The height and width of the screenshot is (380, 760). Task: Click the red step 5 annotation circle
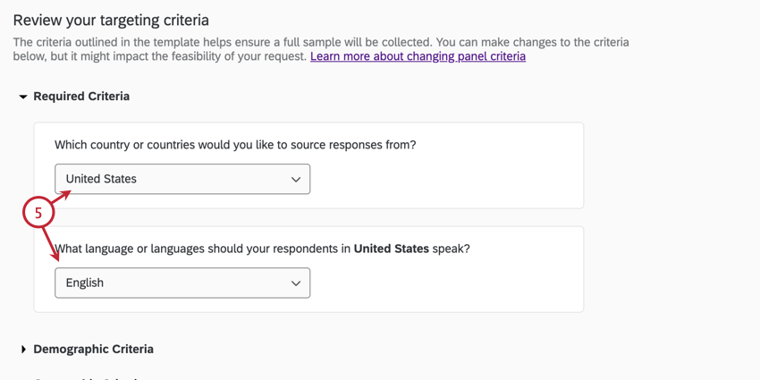point(38,214)
